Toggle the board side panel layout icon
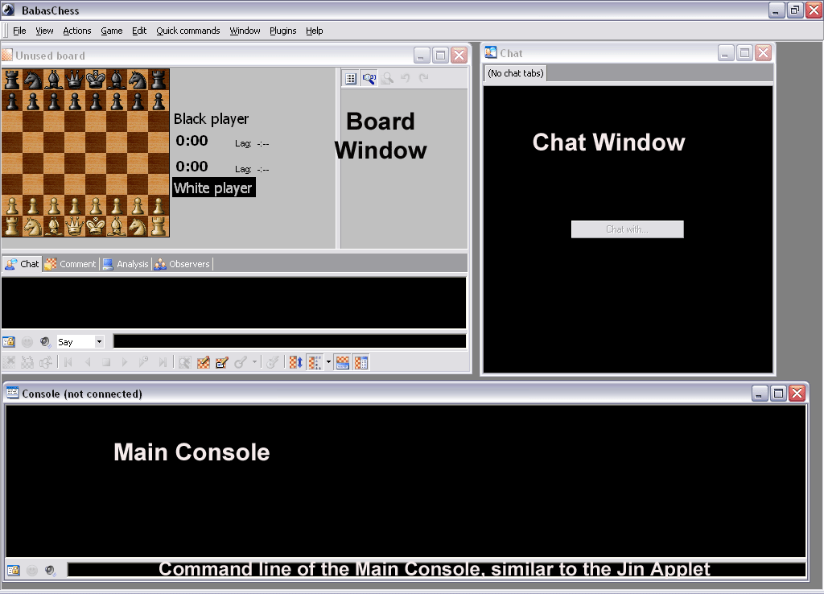Image resolution: width=824 pixels, height=594 pixels. [361, 362]
